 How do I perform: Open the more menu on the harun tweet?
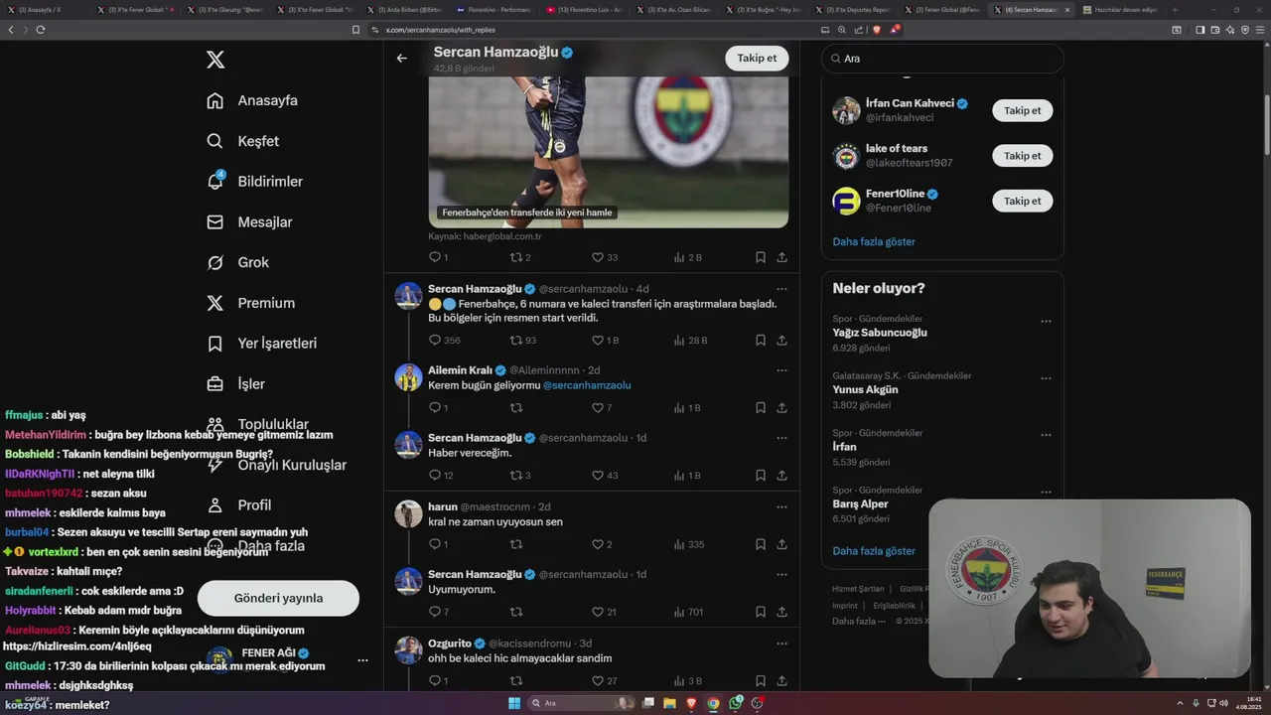[781, 506]
